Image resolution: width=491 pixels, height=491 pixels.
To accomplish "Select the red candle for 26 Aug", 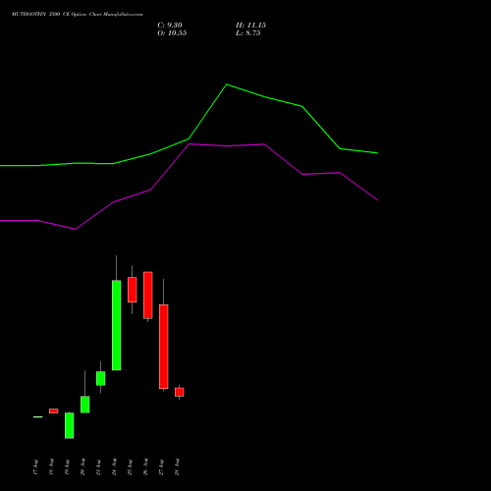I will 147,295.
